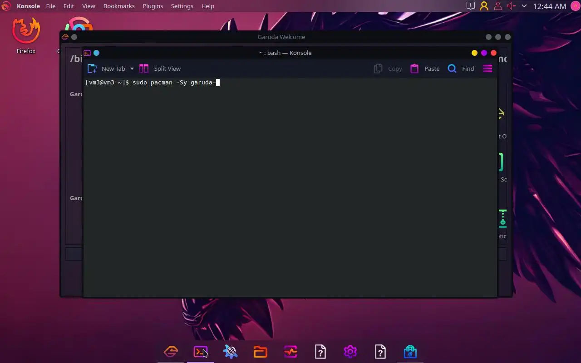Open the Edit menu
The image size is (581, 363).
(x=69, y=6)
